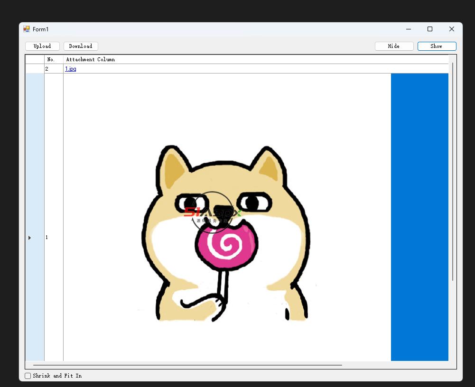This screenshot has height=387, width=475.
Task: Click the Form1 window icon in title bar
Action: point(27,29)
